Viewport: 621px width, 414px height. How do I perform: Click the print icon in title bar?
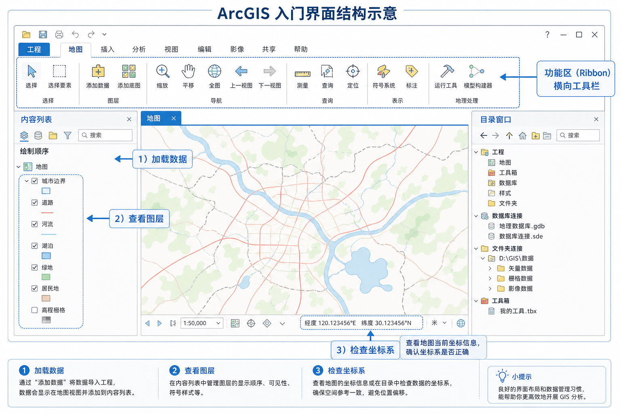pyautogui.click(x=59, y=34)
